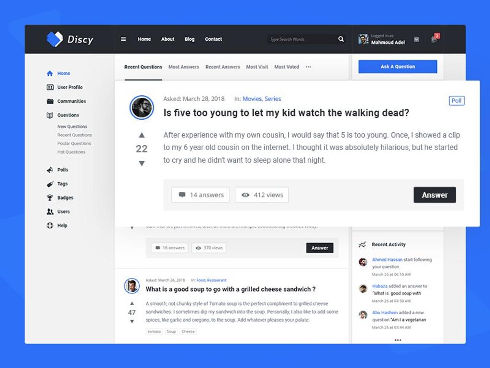Click Mahmoud Adel's avatar in header
490x368 pixels.
tap(363, 39)
